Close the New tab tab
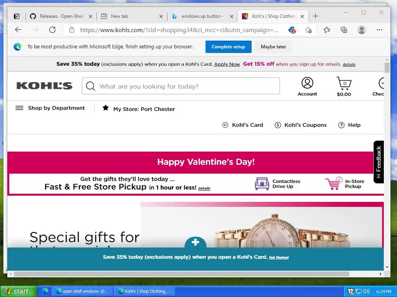397x297 pixels. pyautogui.click(x=161, y=16)
